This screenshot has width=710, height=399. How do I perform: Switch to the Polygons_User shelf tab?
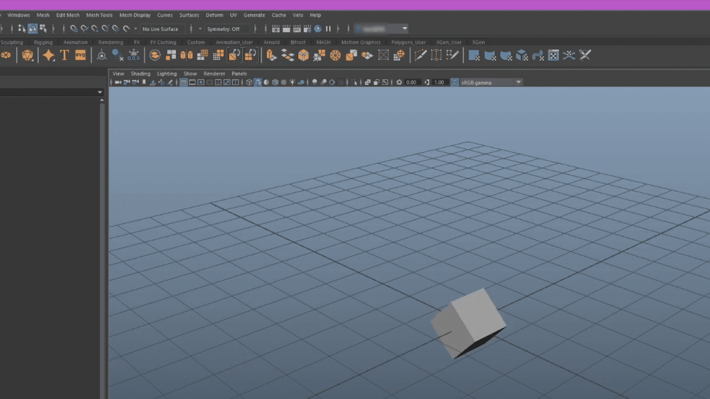click(408, 42)
